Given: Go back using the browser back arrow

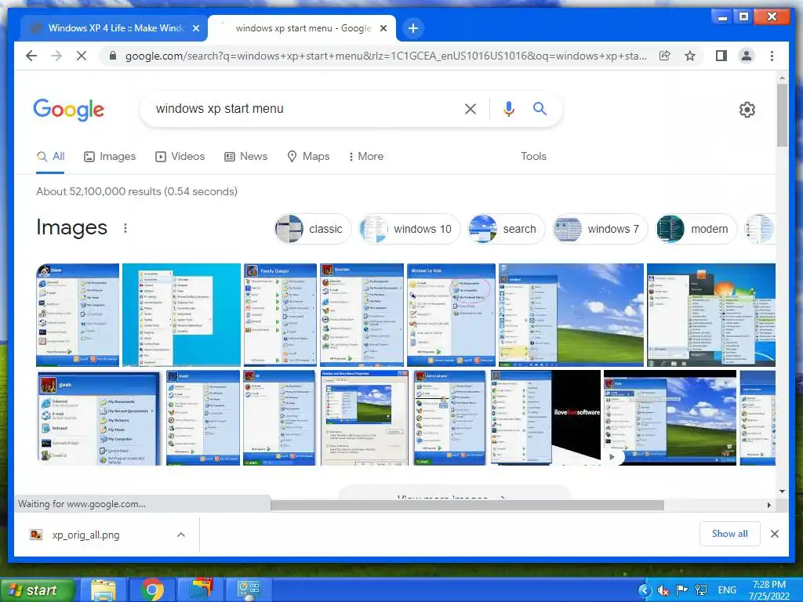Looking at the screenshot, I should coord(31,56).
